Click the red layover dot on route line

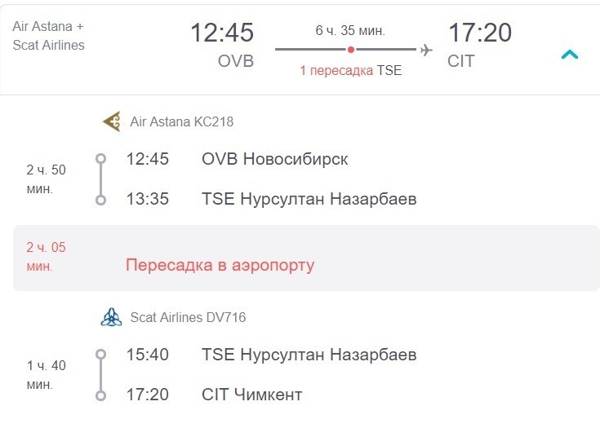(x=351, y=50)
